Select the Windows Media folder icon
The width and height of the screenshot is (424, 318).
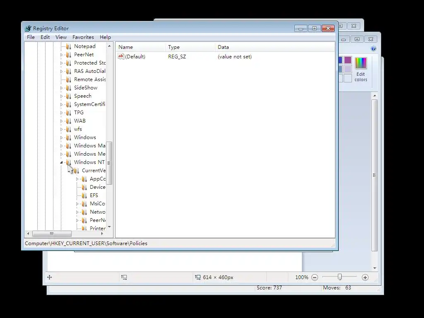click(x=69, y=154)
